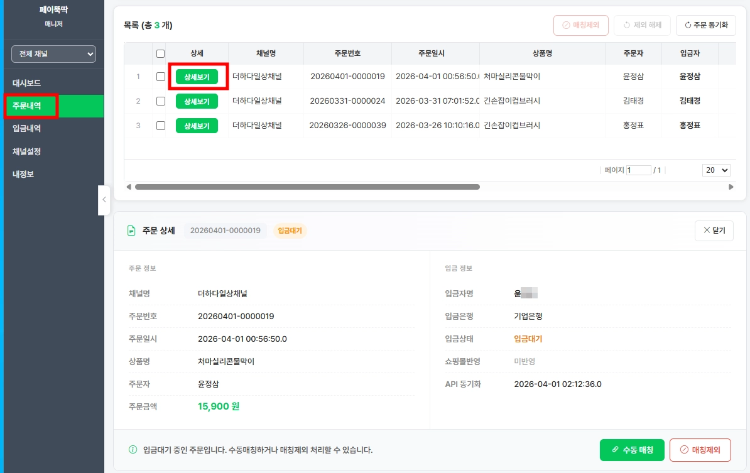Click the 주문번호 column header

click(347, 53)
